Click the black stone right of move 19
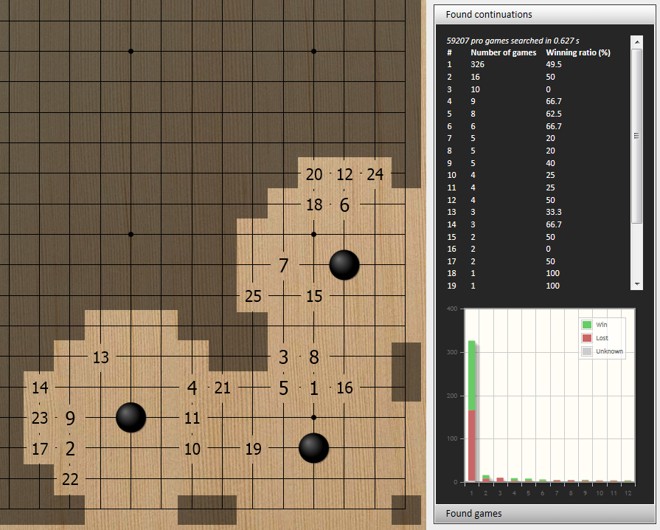The image size is (660, 530). point(313,448)
